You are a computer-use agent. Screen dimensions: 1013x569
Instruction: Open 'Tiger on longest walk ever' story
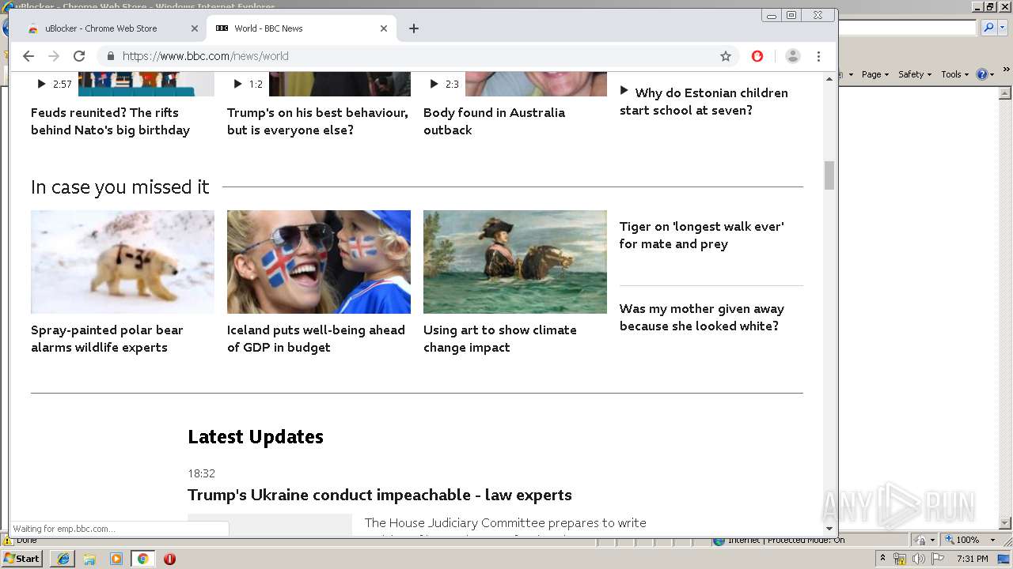(x=701, y=235)
